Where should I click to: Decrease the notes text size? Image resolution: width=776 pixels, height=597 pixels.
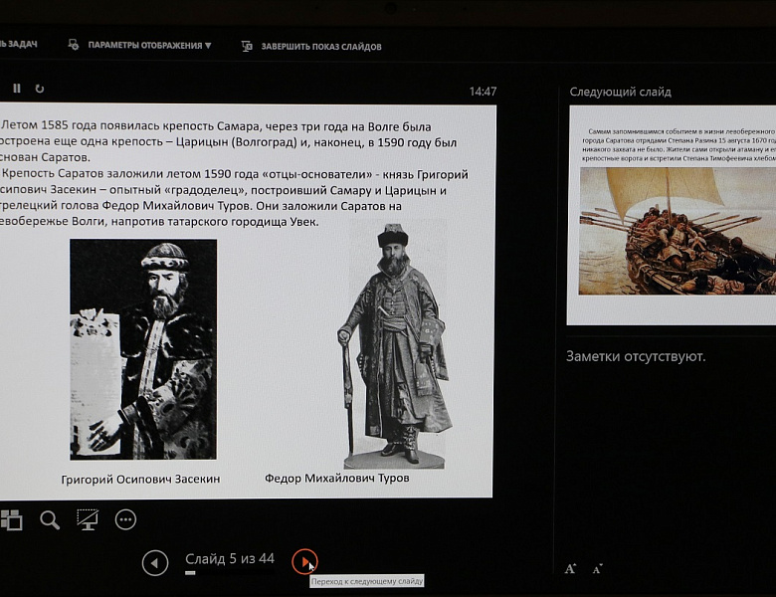(x=597, y=569)
